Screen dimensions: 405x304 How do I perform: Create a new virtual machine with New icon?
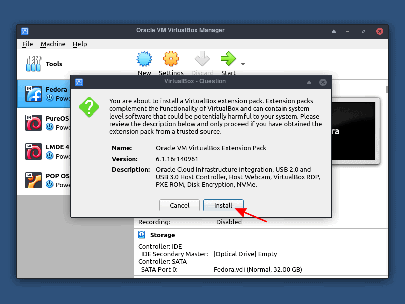pyautogui.click(x=144, y=59)
